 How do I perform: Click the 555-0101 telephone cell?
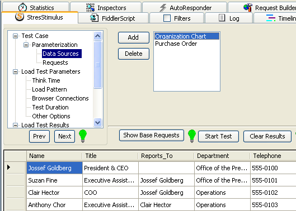pyautogui.click(x=274, y=180)
